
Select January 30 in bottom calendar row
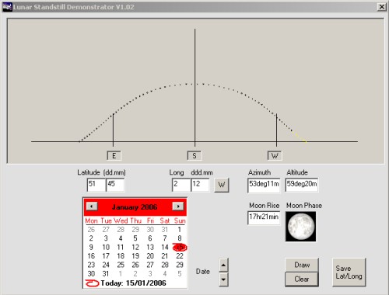coord(91,273)
